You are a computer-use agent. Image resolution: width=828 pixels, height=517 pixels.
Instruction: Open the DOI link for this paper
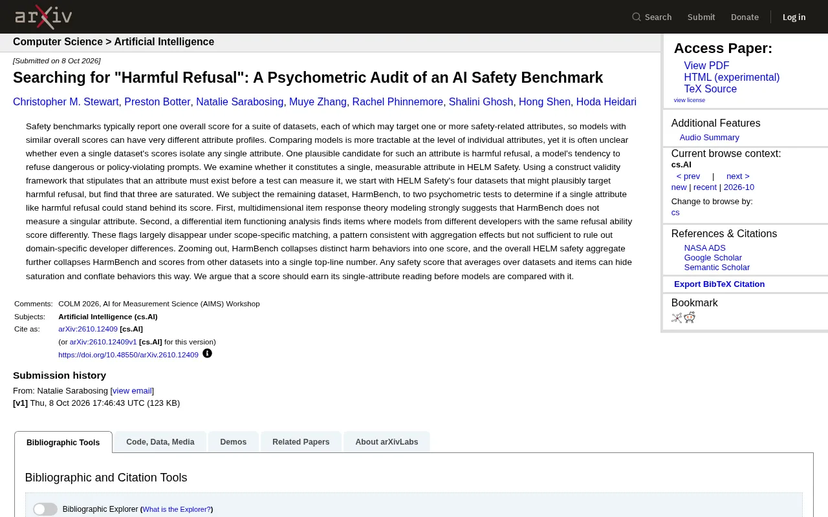click(x=128, y=355)
